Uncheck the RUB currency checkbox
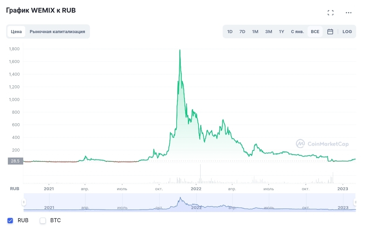 coord(10,221)
